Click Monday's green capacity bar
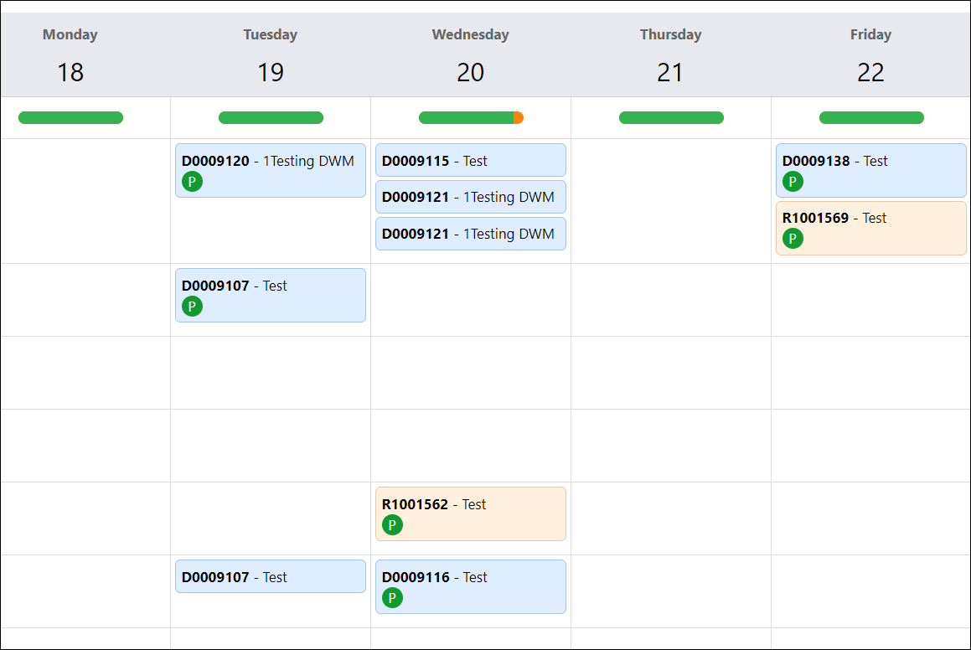 coord(70,118)
